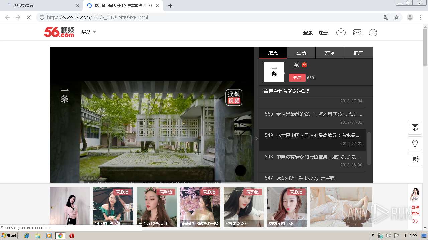Switch to the 推荐 tab

click(330, 53)
